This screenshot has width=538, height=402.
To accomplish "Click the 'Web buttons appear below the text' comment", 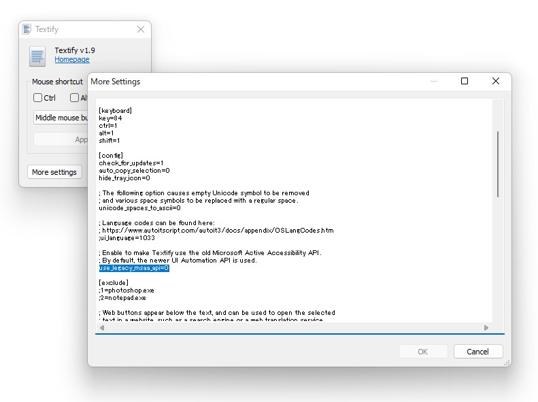I will (217, 312).
